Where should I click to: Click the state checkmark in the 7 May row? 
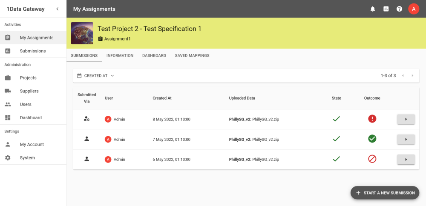[x=337, y=139]
